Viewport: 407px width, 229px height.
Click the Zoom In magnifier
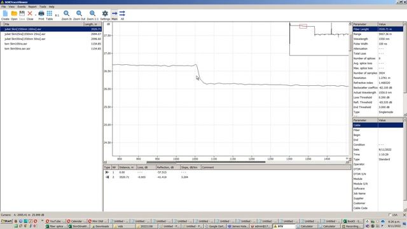(x=66, y=15)
